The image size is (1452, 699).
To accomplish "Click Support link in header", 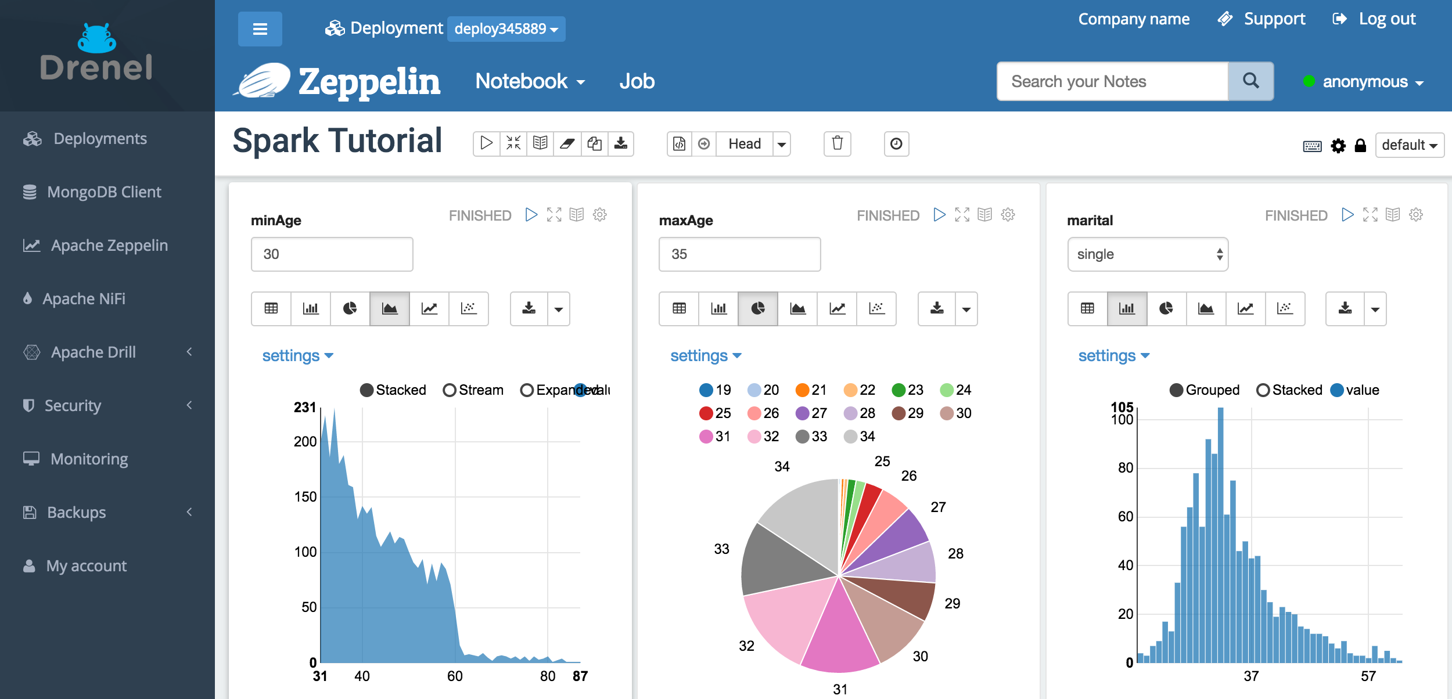I will click(1261, 19).
